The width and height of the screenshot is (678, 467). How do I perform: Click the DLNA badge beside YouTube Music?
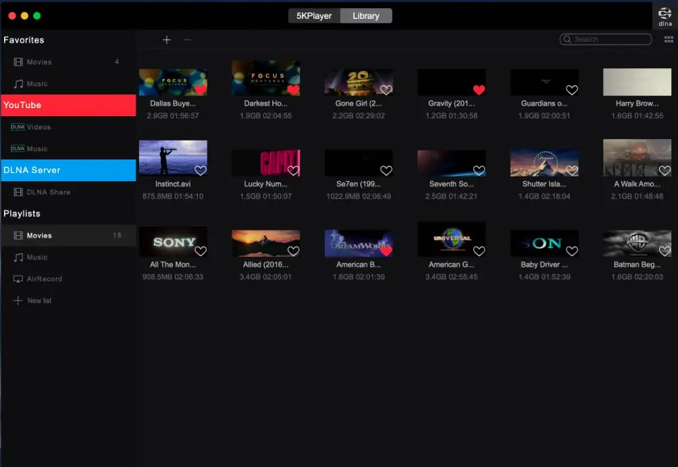[x=18, y=149]
